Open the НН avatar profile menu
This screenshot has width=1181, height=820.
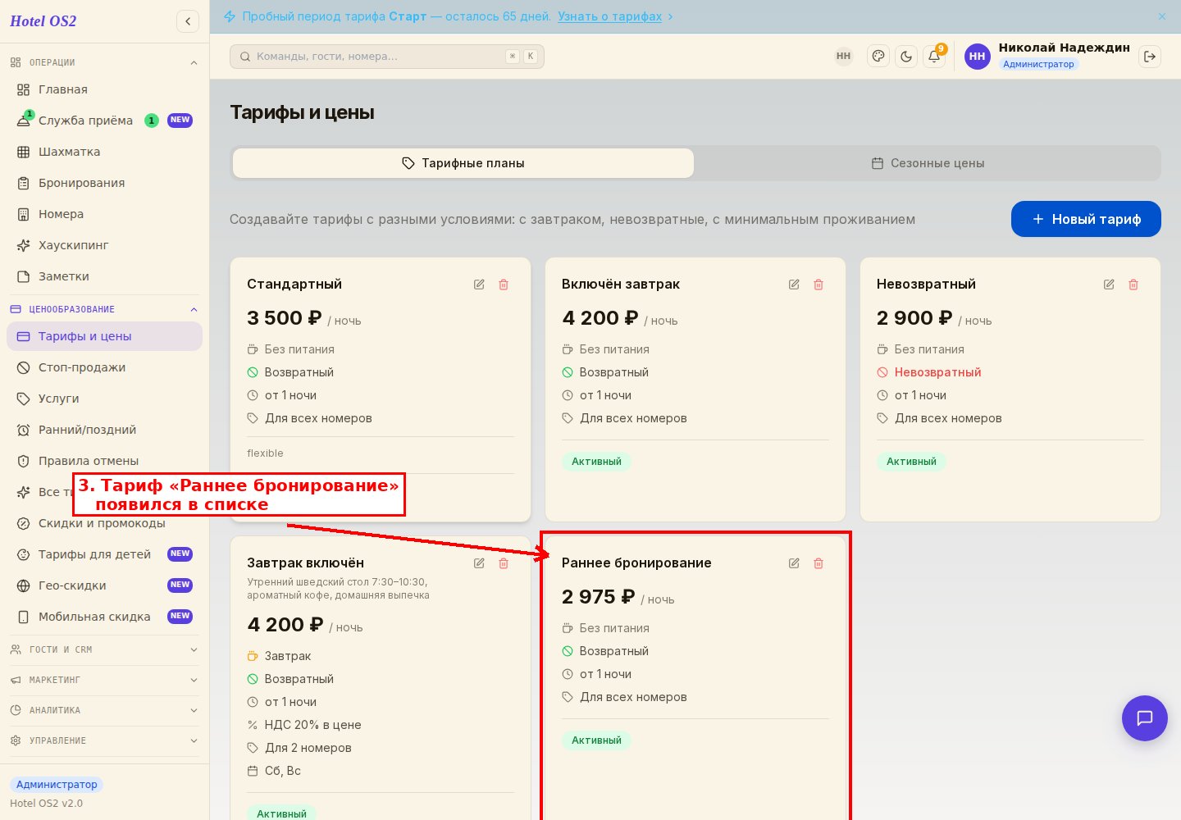click(977, 57)
